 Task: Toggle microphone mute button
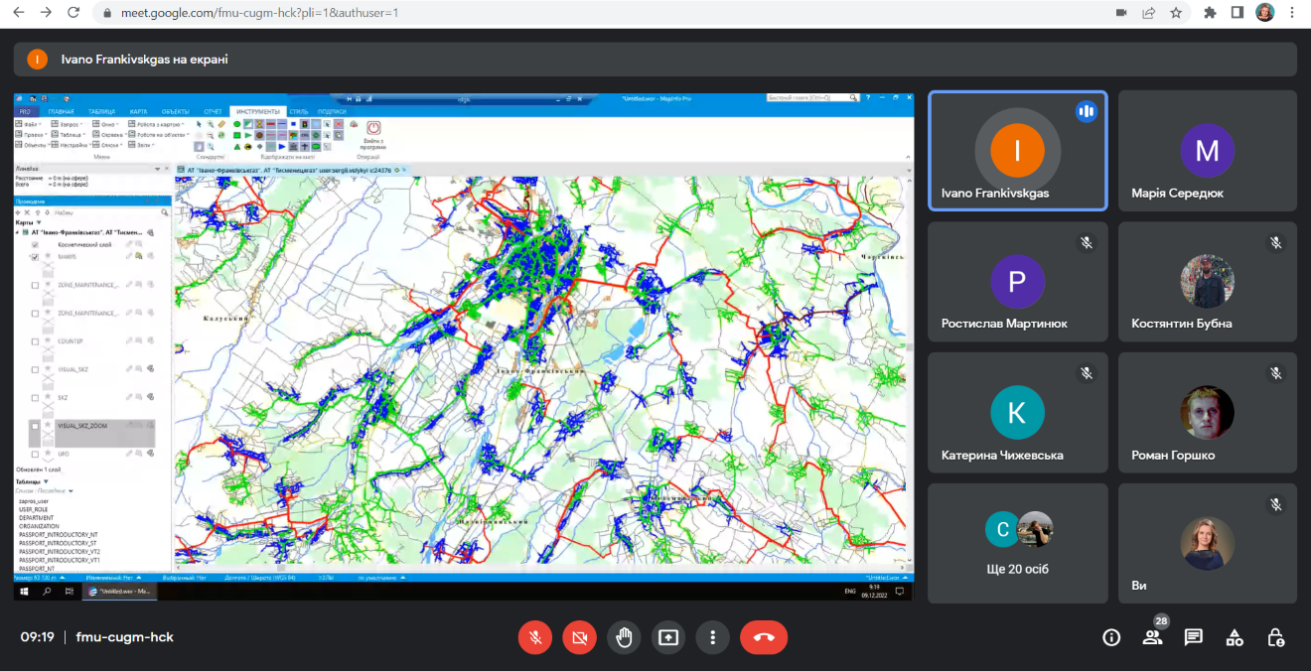tap(534, 637)
